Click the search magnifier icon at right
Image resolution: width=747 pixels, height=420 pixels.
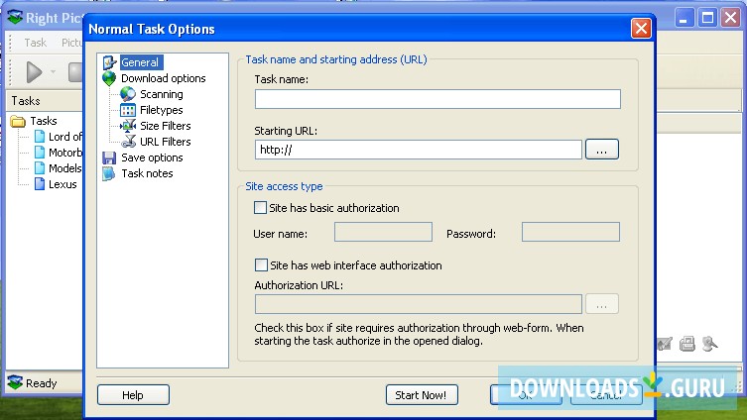pyautogui.click(x=709, y=344)
